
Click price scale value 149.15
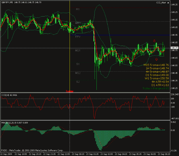coord(174,20)
